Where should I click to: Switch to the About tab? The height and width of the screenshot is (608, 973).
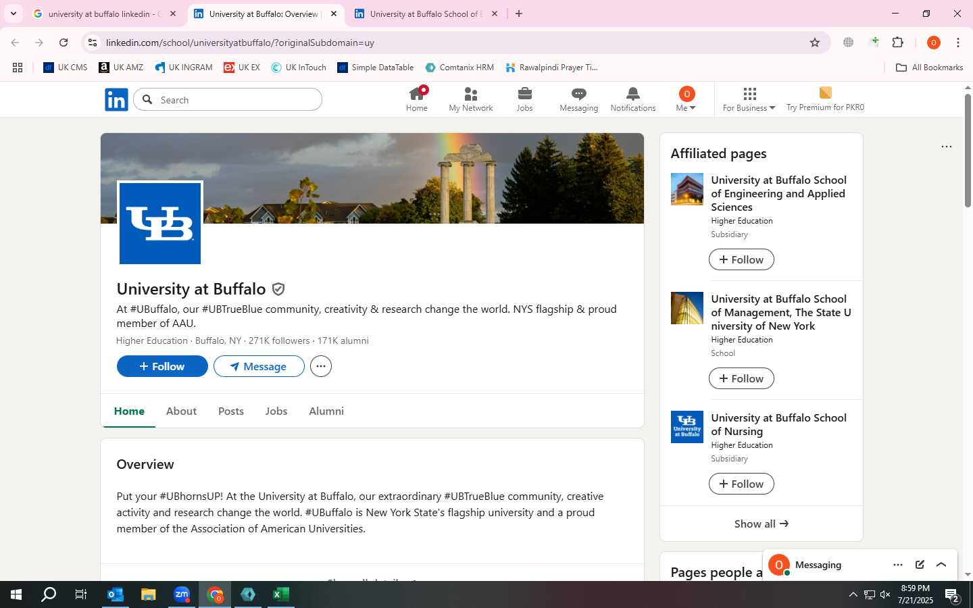[182, 411]
